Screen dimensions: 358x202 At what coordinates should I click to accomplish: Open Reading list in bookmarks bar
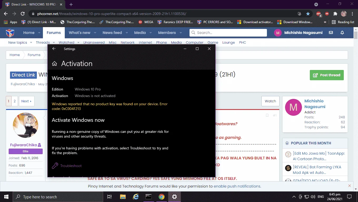(x=343, y=22)
